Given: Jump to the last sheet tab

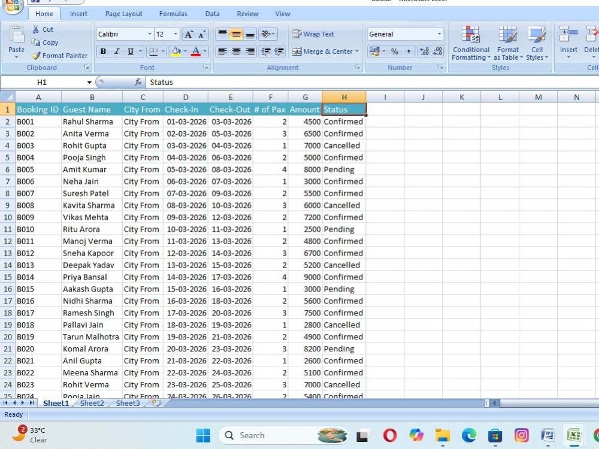Looking at the screenshot, I should click(x=31, y=403).
